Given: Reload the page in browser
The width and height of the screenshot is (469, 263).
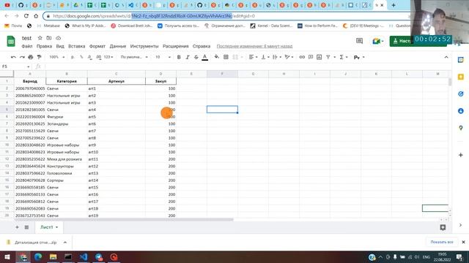Looking at the screenshot, I should (x=26, y=16).
